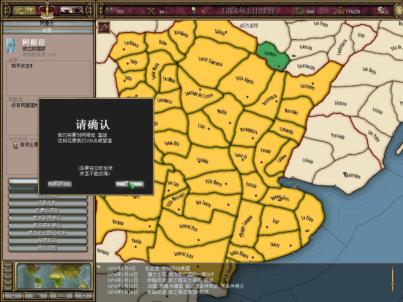
Task: Click the Argentina flag in diplomacy panel
Action: (11, 46)
